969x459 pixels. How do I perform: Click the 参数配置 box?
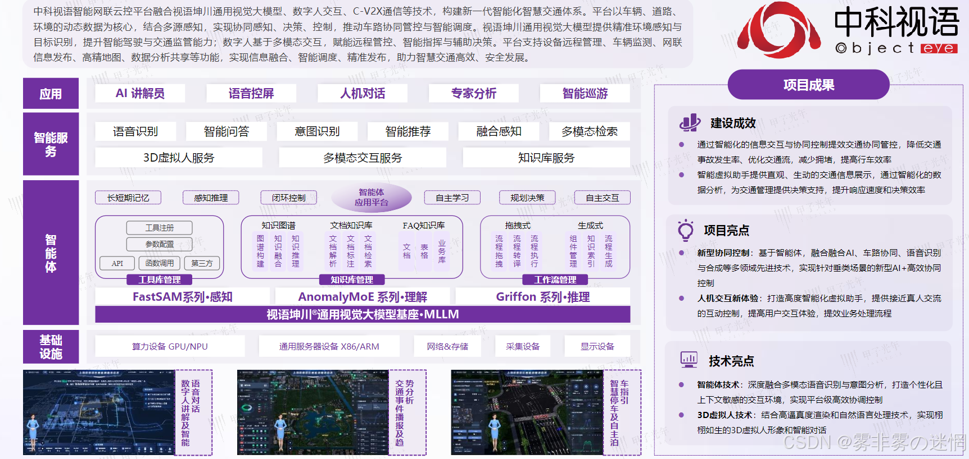click(x=160, y=244)
